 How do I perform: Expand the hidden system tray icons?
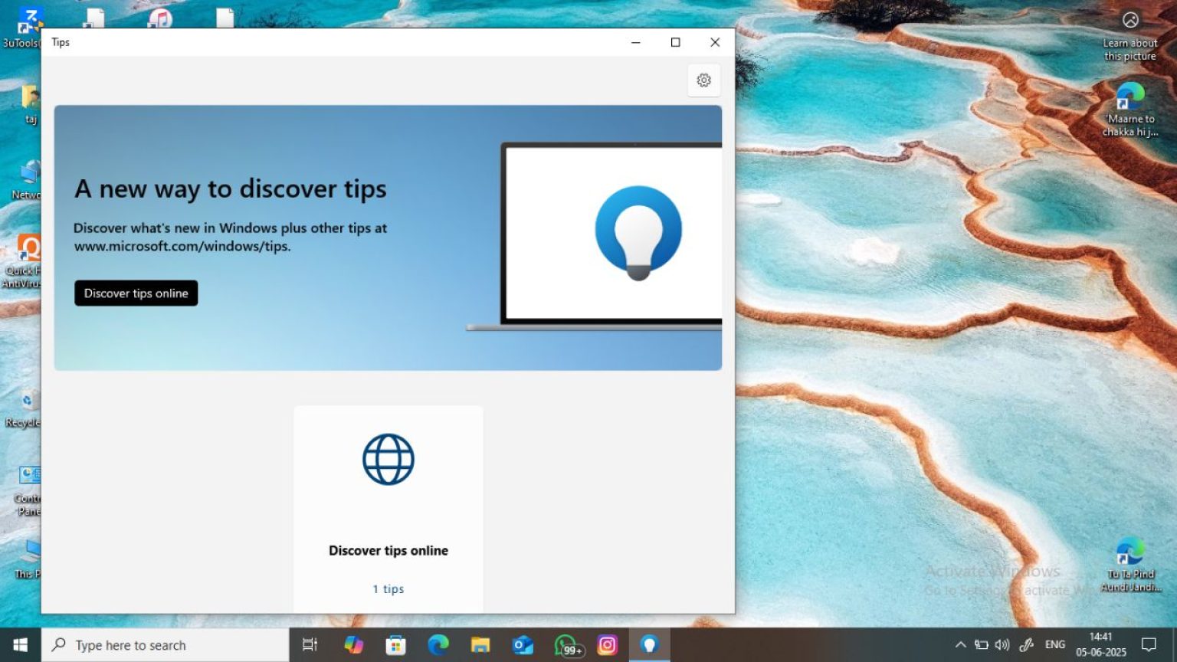[960, 645]
